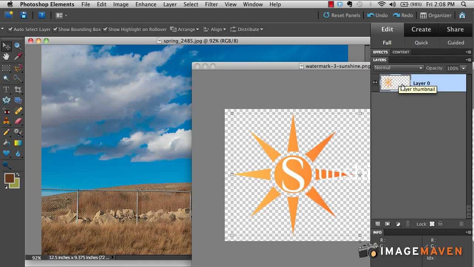Viewport: 474px width, 267px height.
Task: Switch to the Create tab
Action: click(x=421, y=29)
